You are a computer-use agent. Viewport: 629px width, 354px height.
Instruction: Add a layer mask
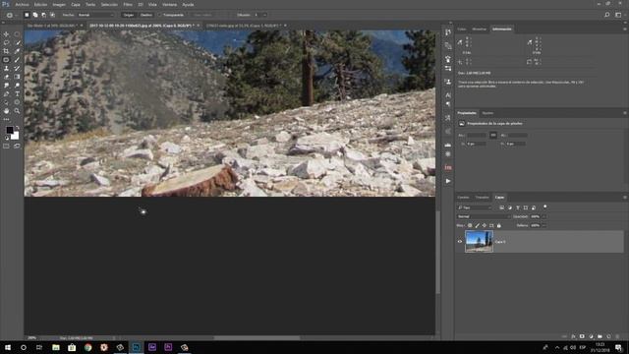582,336
